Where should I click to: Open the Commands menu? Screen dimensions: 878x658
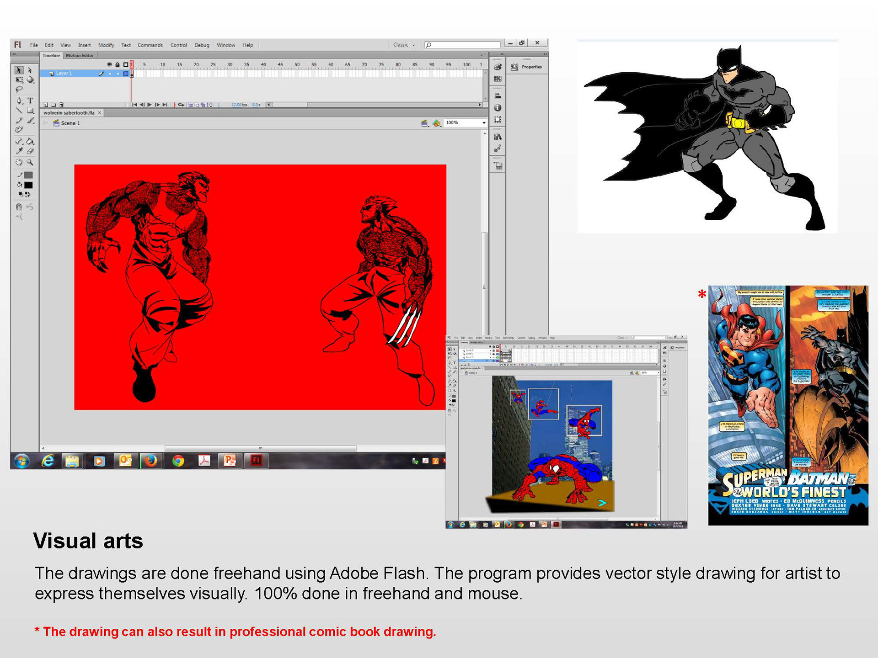point(150,45)
